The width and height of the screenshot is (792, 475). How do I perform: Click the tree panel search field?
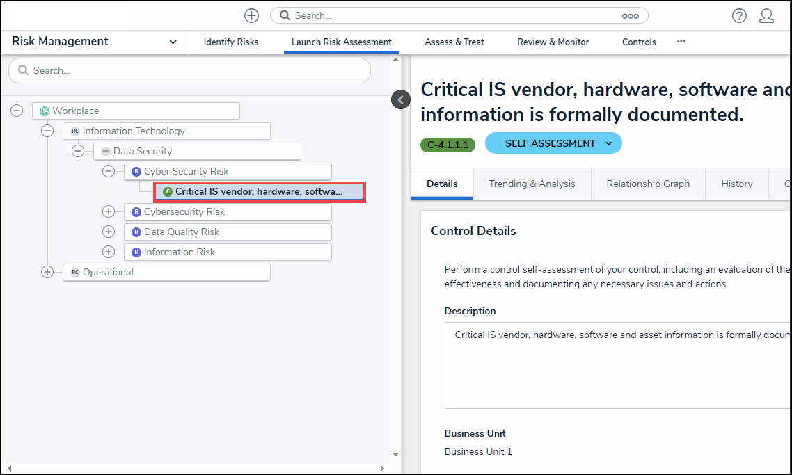click(189, 70)
